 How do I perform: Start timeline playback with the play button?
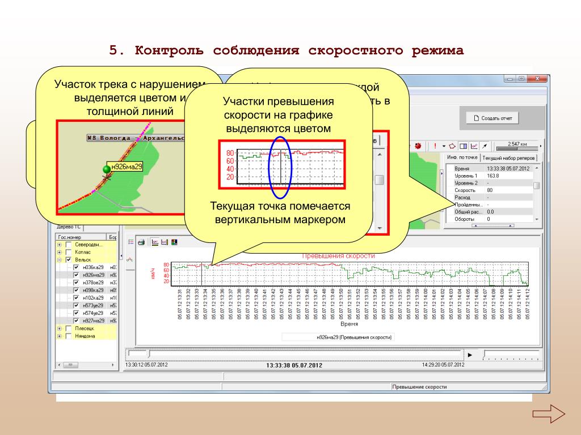tap(470, 355)
